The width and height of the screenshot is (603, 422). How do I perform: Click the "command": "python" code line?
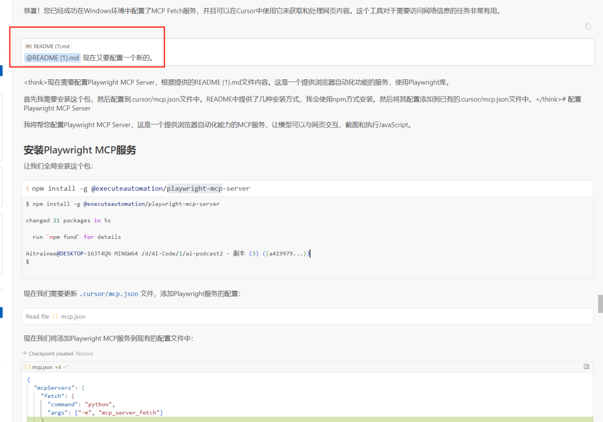[x=81, y=404]
